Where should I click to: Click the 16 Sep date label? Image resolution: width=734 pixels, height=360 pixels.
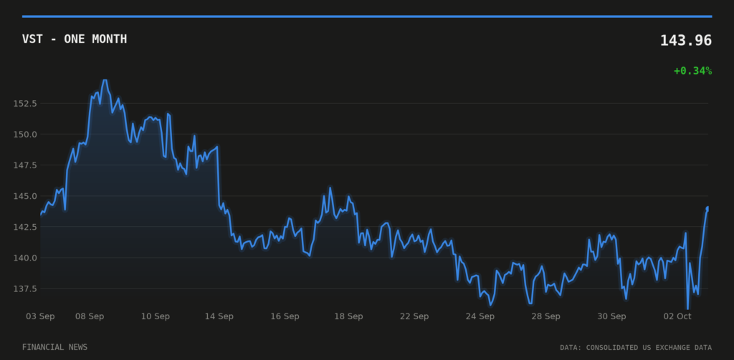pyautogui.click(x=285, y=316)
